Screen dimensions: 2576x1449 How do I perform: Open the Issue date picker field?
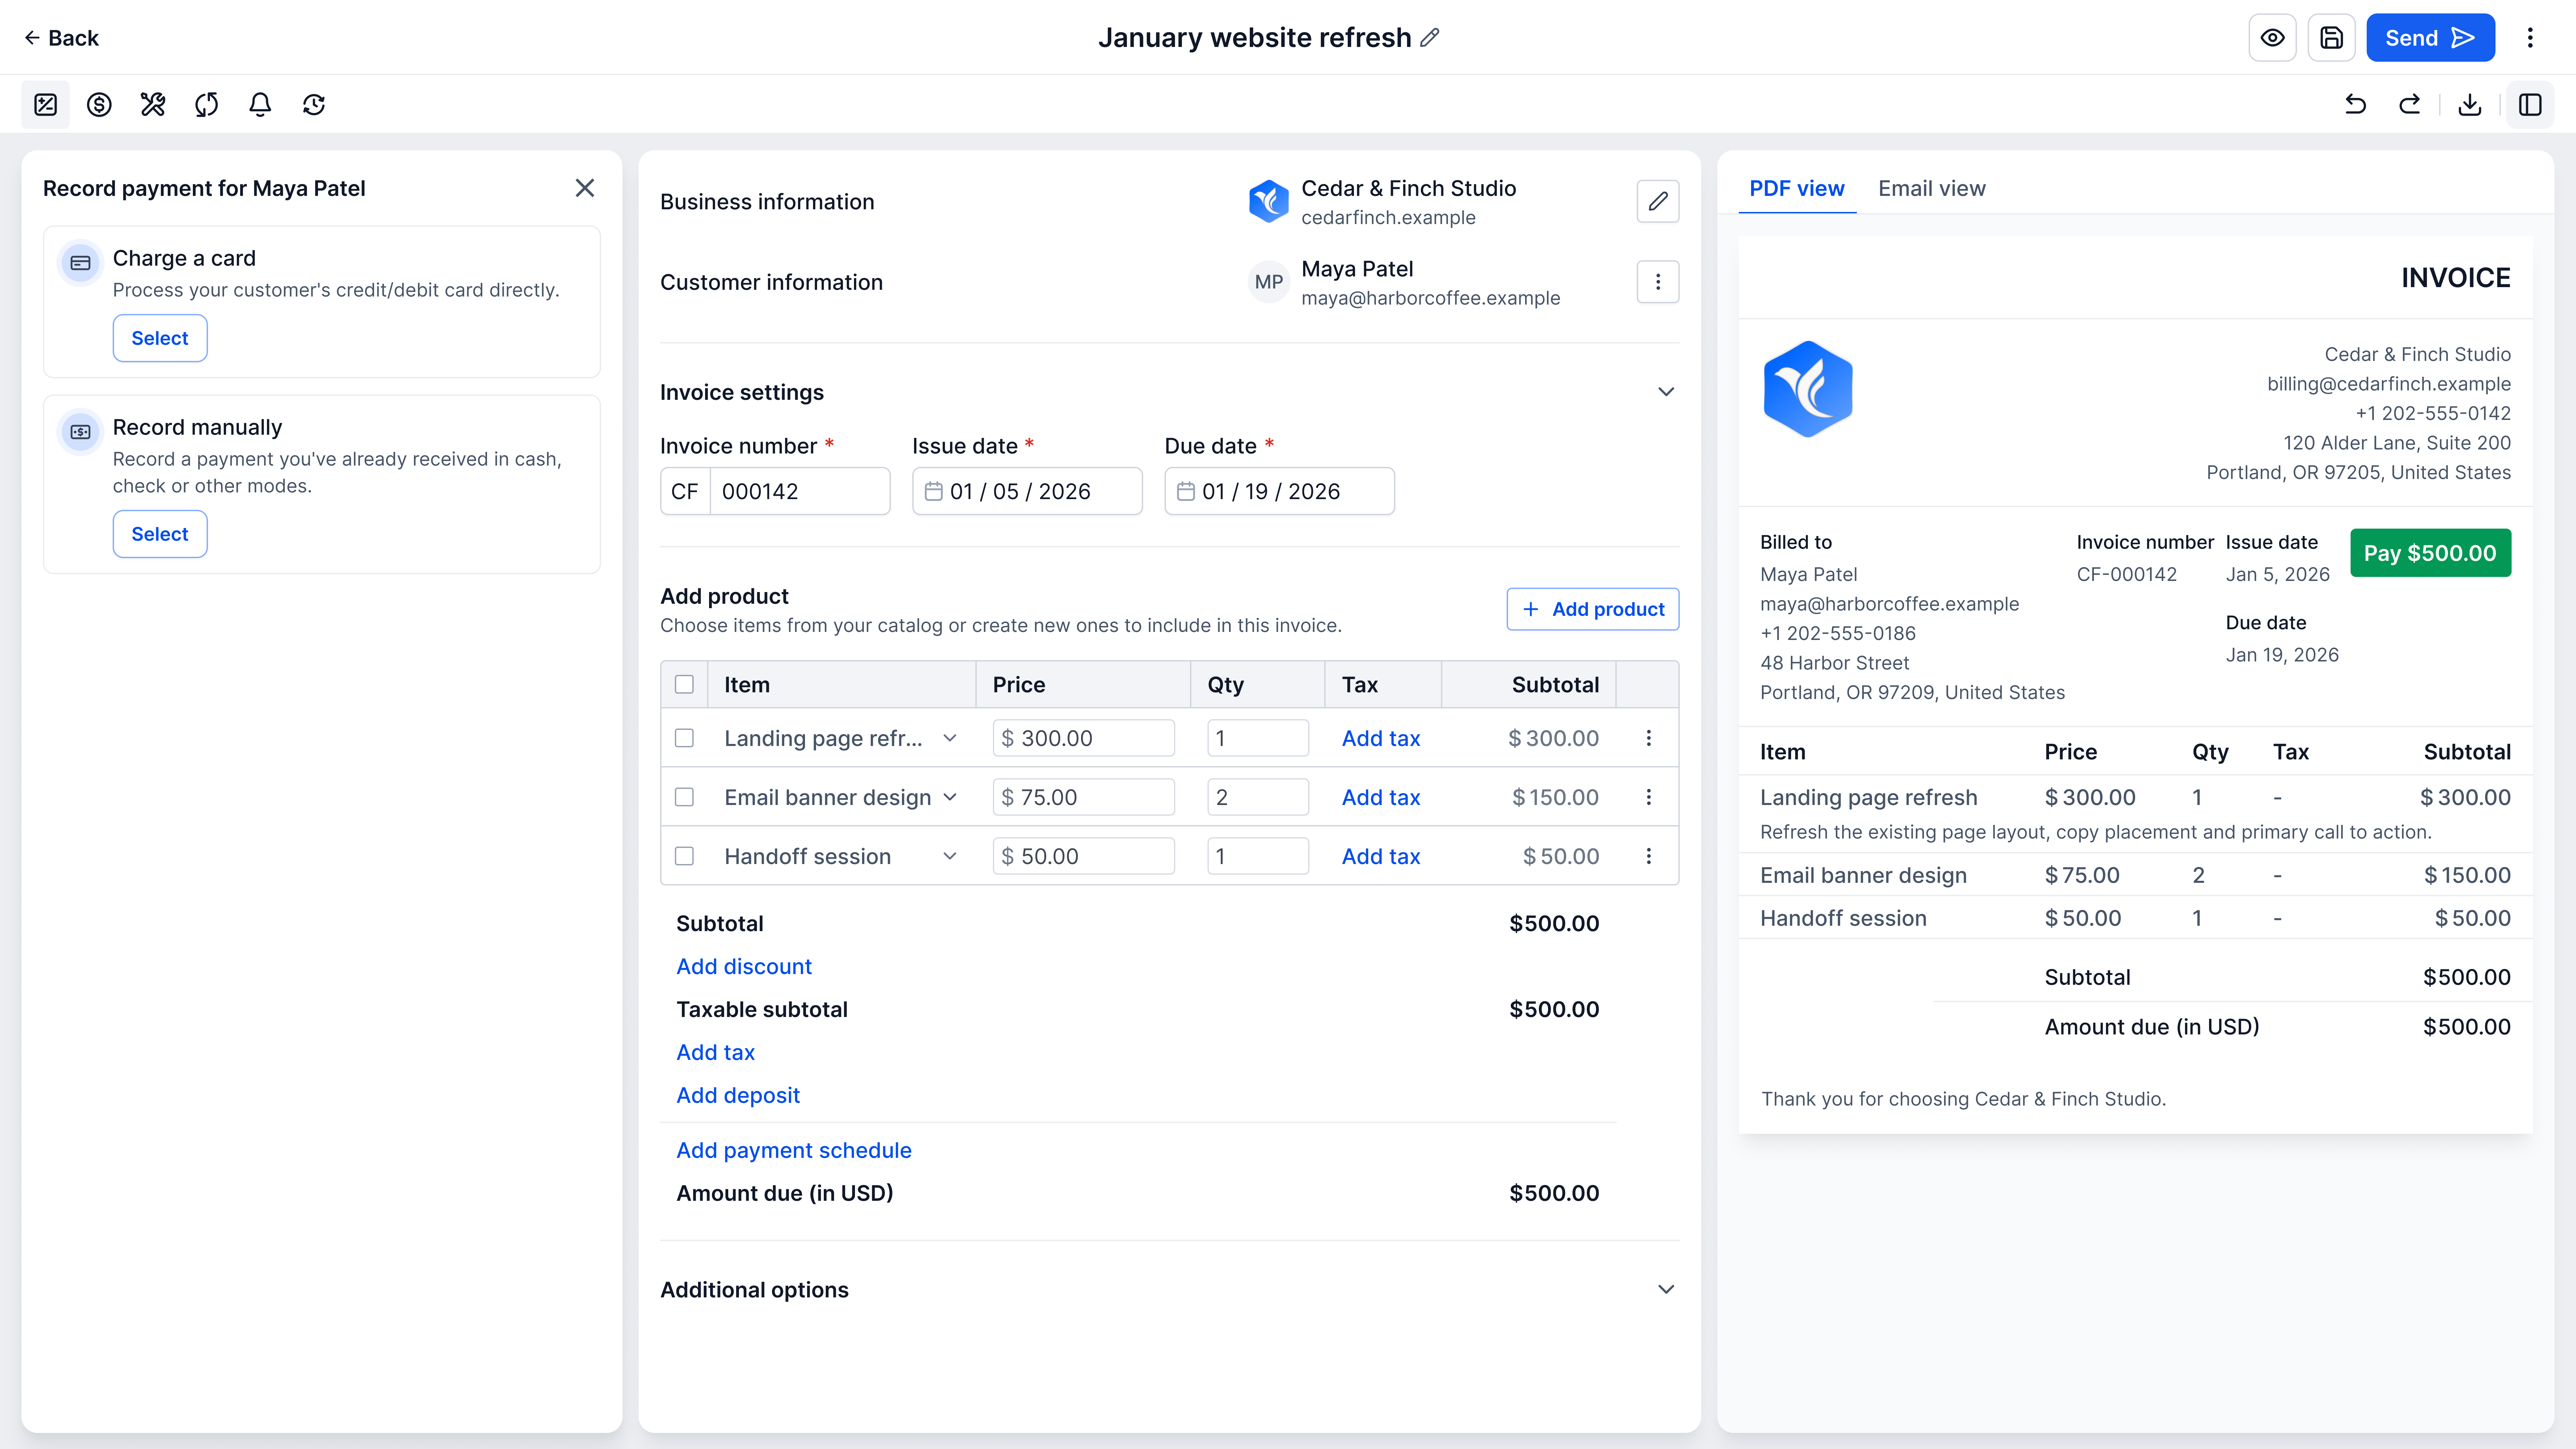[x=1027, y=491]
